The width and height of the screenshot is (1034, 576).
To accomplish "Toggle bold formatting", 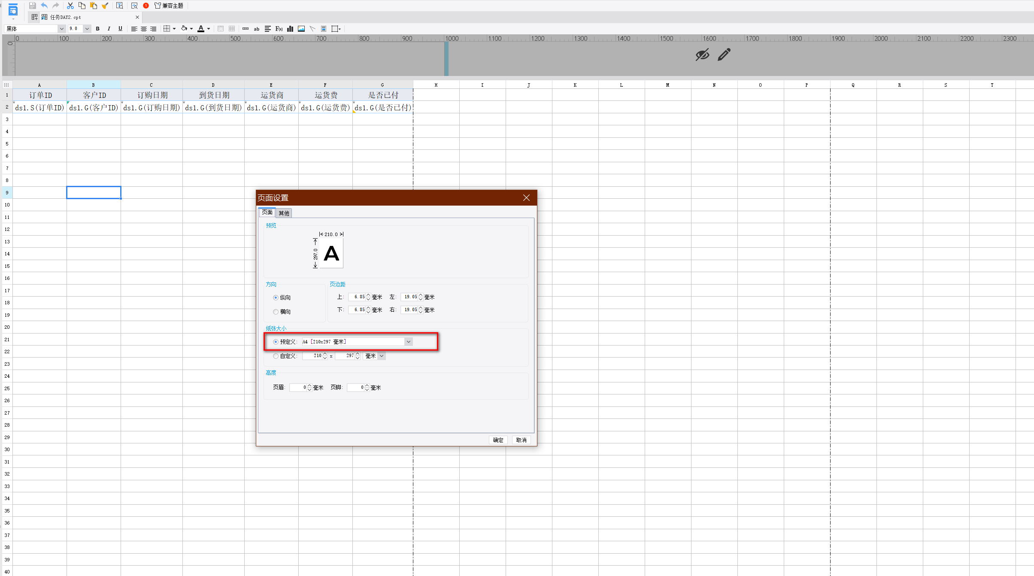I will tap(98, 29).
